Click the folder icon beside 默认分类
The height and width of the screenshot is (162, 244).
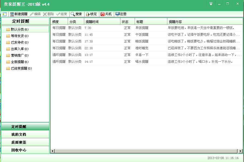coord(8,29)
